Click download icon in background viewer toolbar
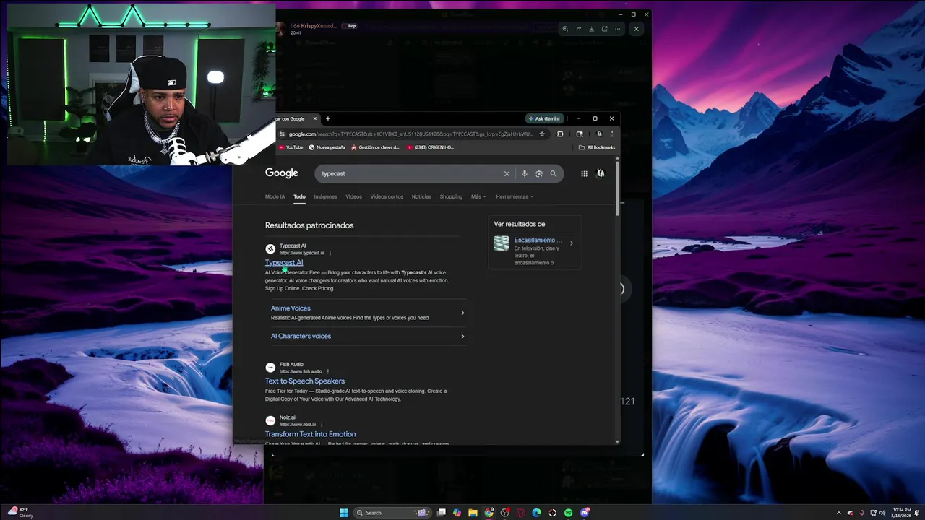The width and height of the screenshot is (925, 520). click(591, 29)
